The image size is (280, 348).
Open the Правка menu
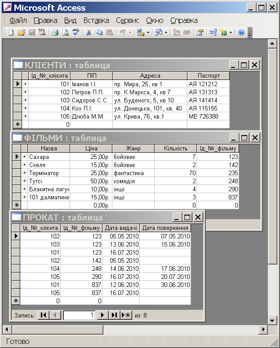point(45,20)
